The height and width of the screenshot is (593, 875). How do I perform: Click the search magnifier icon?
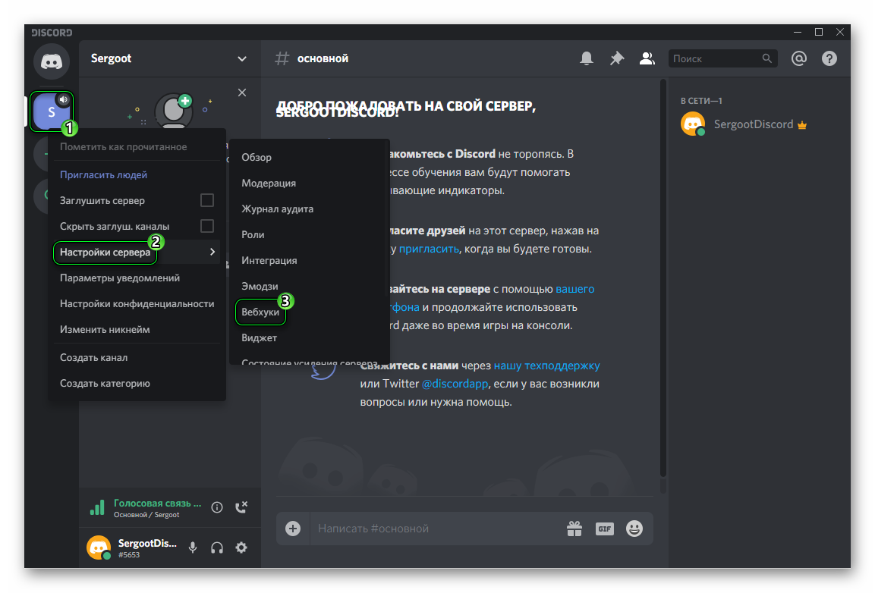(767, 58)
